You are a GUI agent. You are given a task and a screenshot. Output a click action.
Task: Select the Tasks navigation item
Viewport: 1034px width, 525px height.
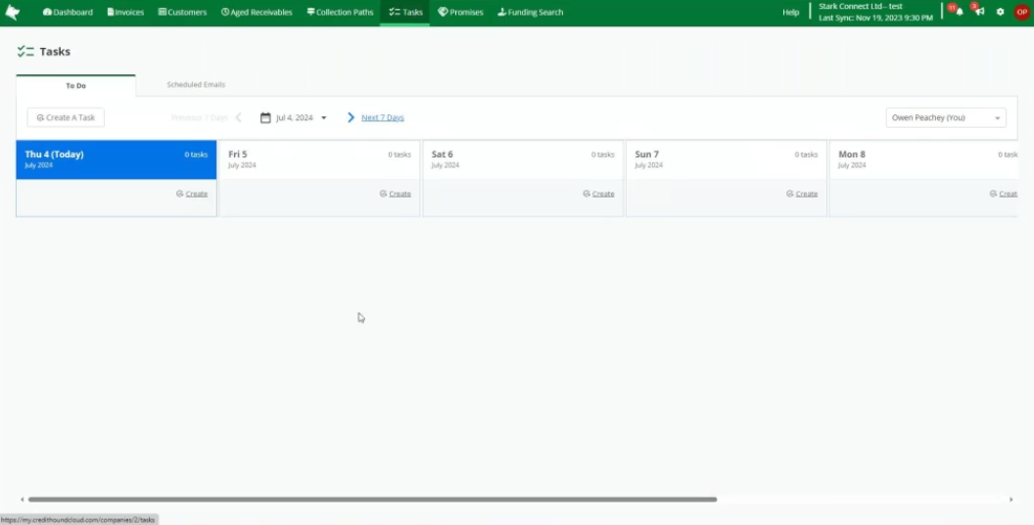click(405, 12)
